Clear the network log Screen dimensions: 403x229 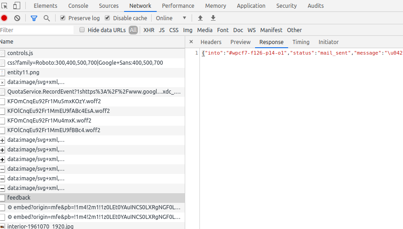point(17,18)
